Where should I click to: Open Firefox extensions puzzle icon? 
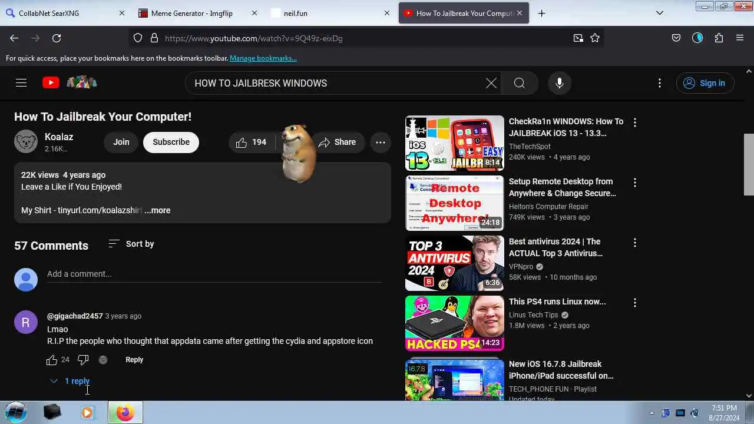719,38
